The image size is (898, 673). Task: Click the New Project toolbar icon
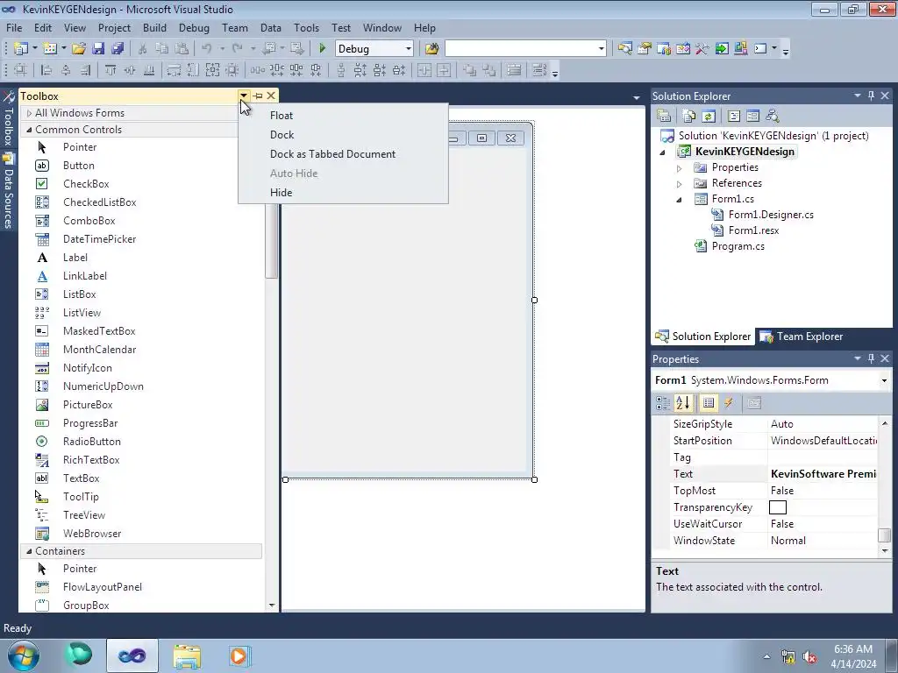click(x=20, y=49)
